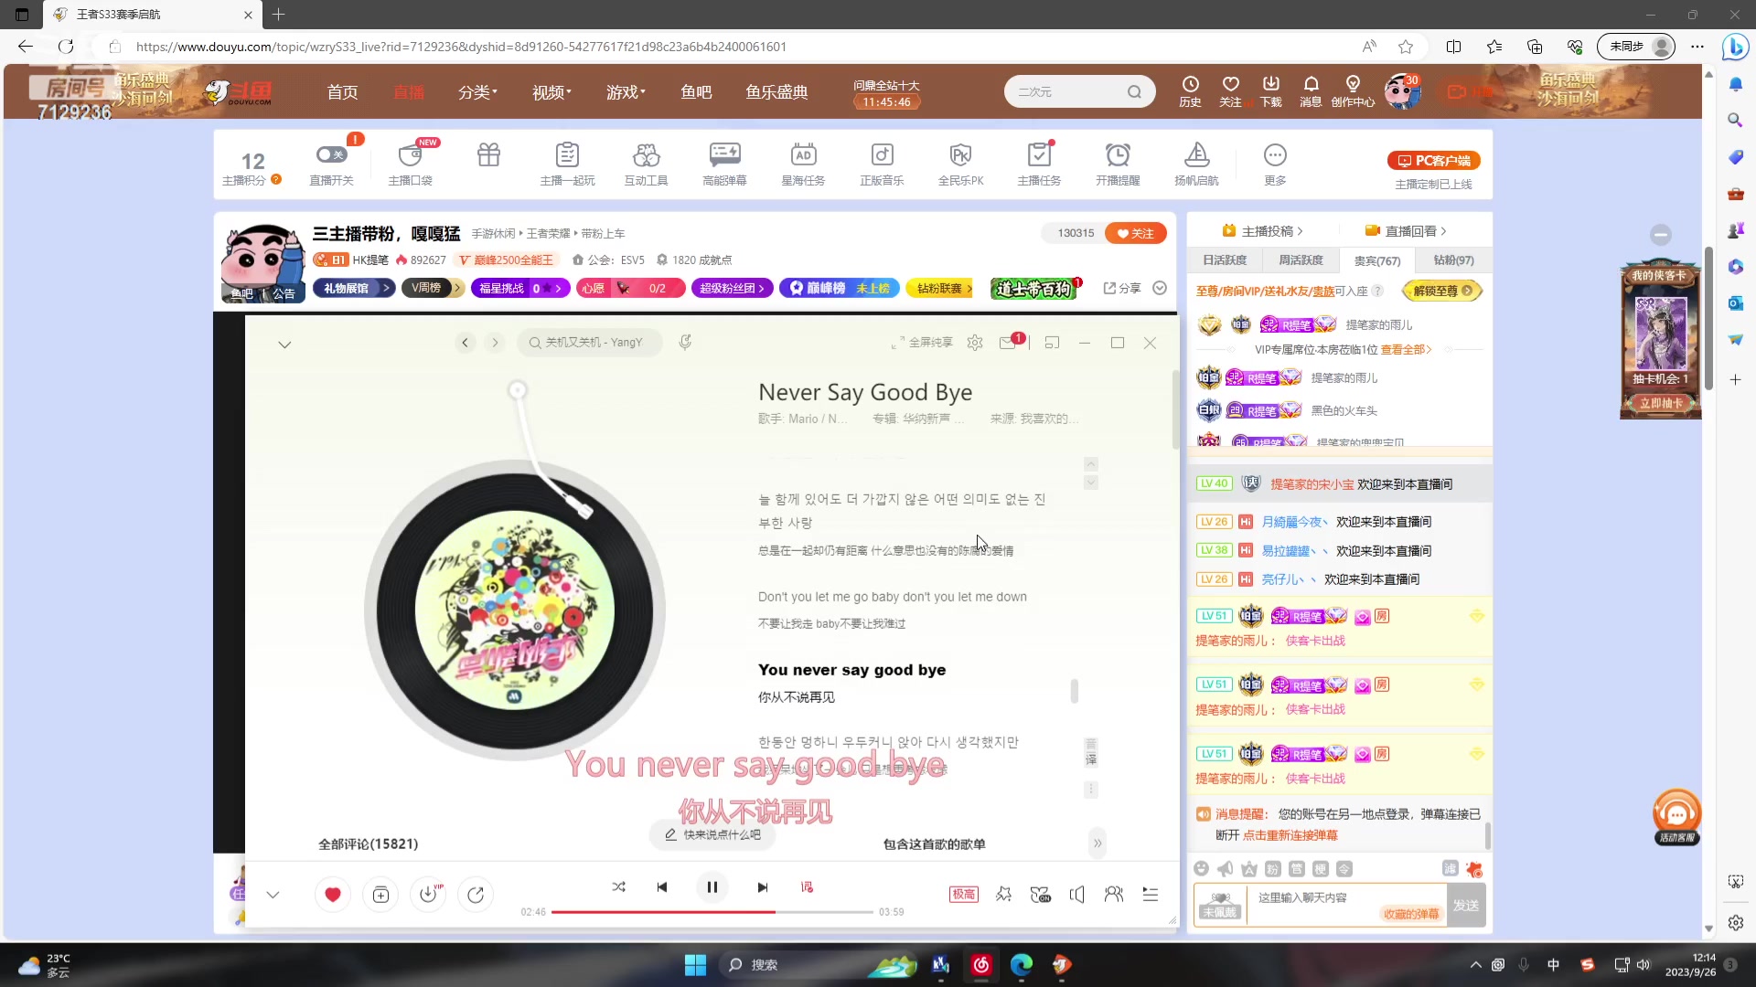The image size is (1756, 987).
Task: Switch to the 周活跃度 tab
Action: tap(1301, 260)
